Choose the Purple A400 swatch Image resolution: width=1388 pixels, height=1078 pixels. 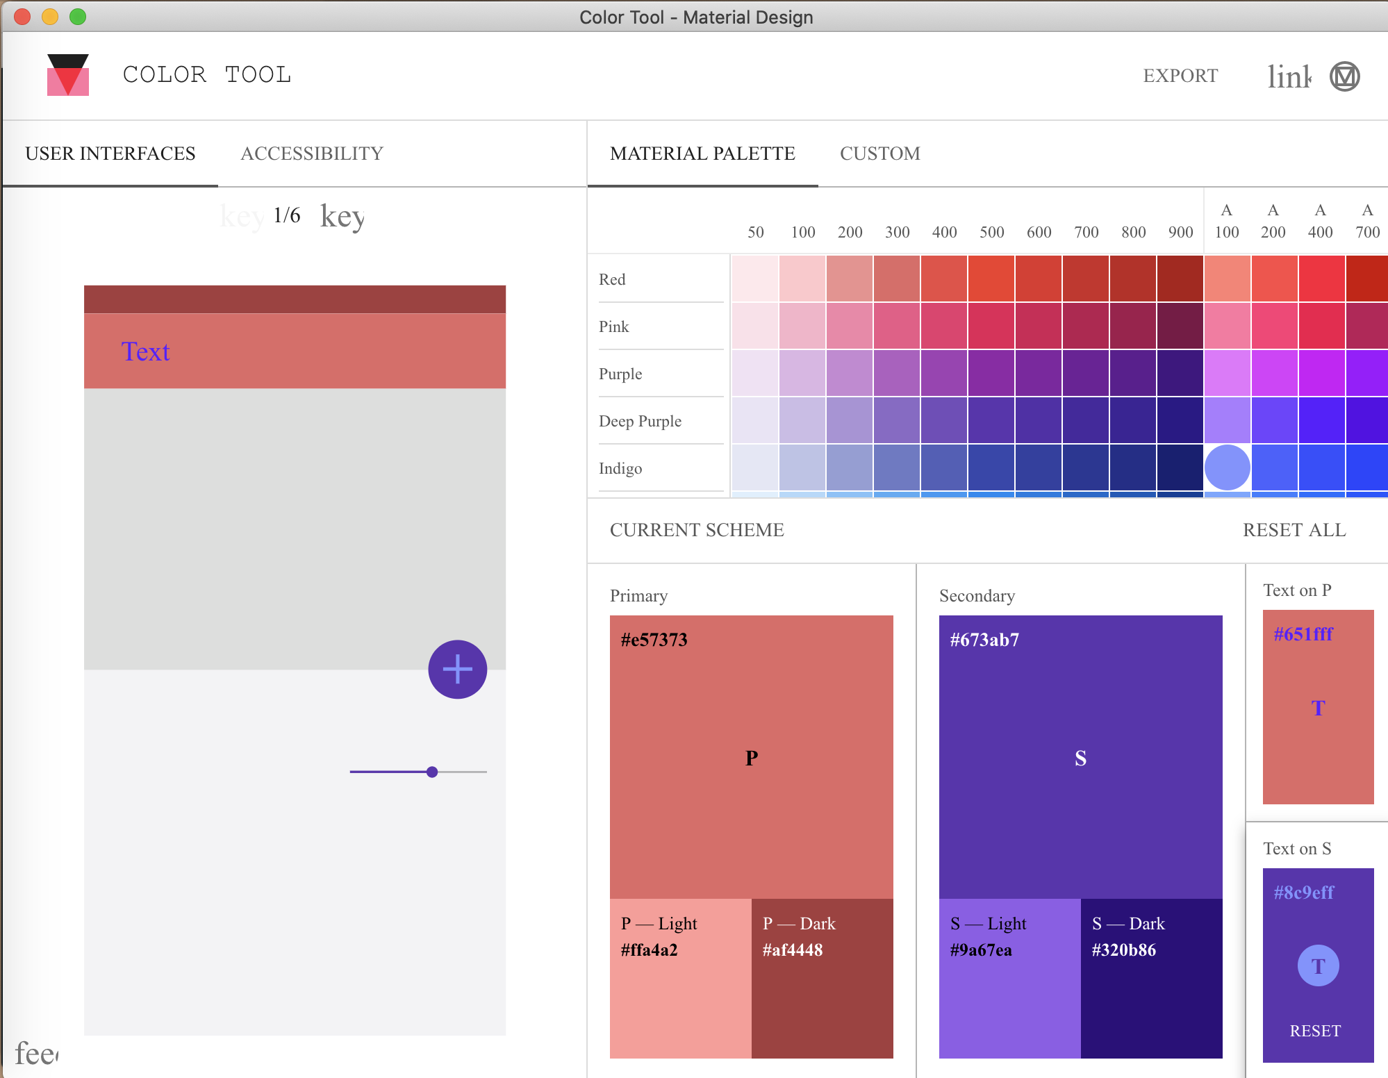point(1321,373)
